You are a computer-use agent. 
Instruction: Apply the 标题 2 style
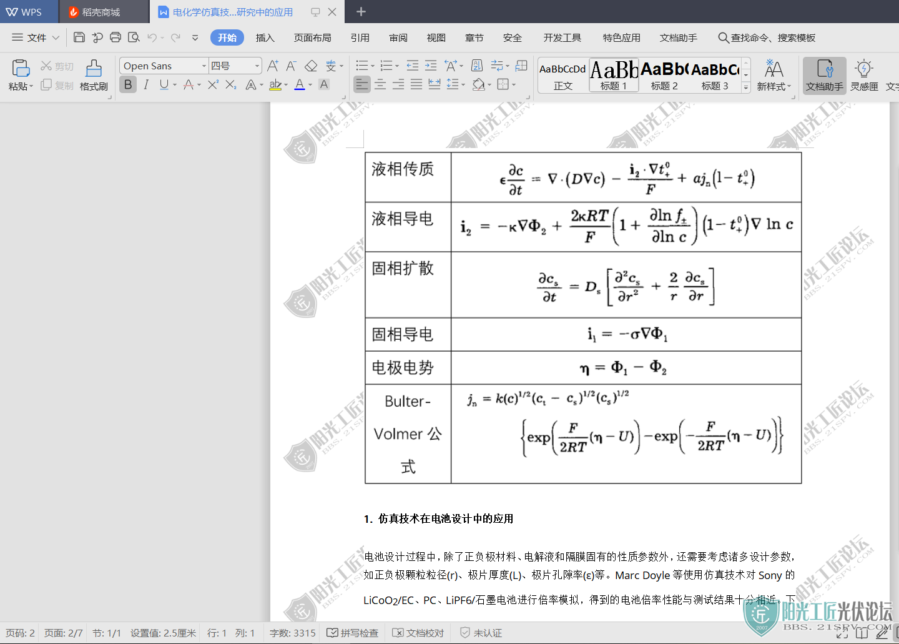[664, 76]
